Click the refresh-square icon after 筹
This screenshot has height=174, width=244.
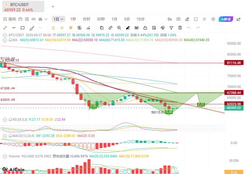pos(79,28)
